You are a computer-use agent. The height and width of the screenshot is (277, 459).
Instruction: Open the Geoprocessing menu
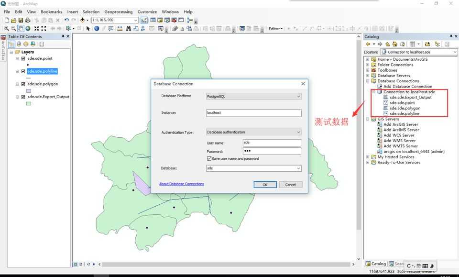118,11
